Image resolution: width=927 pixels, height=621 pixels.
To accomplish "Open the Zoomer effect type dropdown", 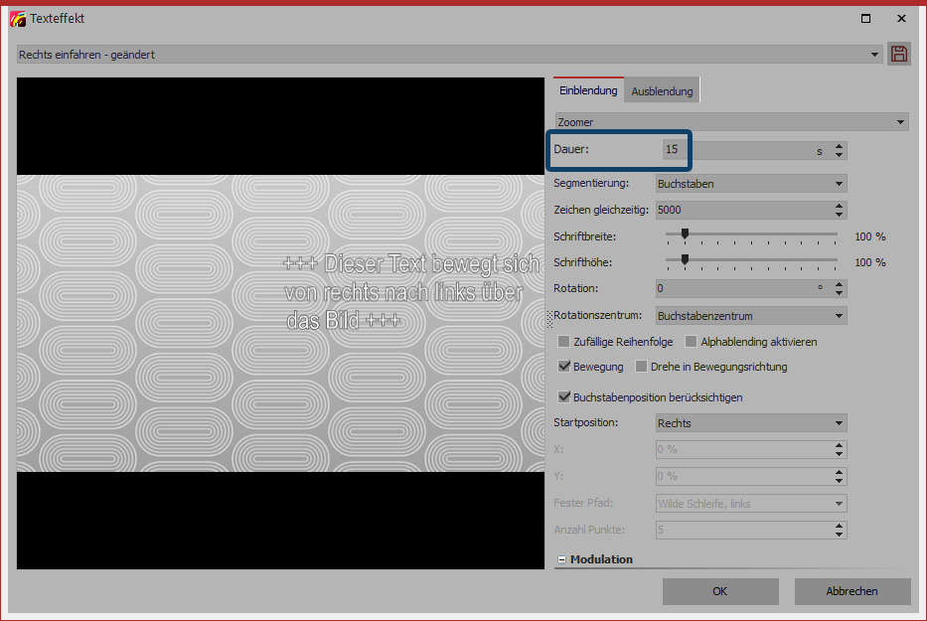I will click(900, 122).
